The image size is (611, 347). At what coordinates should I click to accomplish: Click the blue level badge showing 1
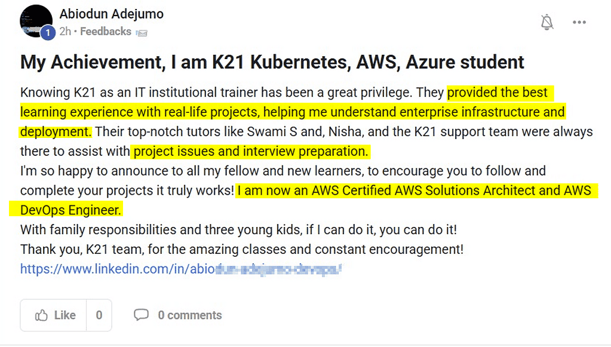click(48, 33)
